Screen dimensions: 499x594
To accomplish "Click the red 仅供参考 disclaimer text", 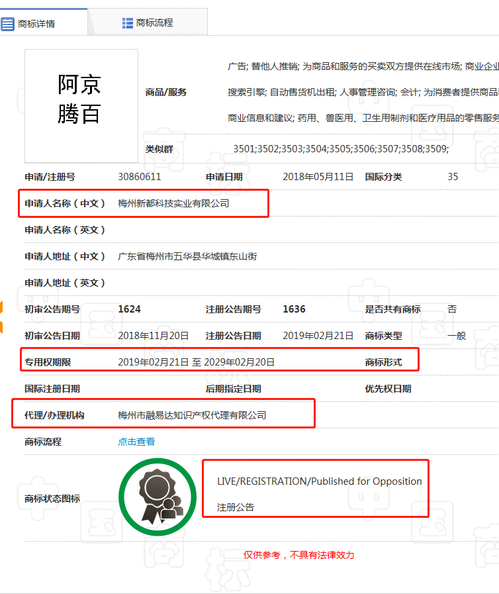I will coord(298,555).
